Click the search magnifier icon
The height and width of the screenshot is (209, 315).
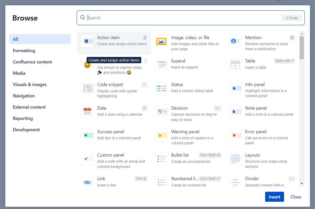pos(83,17)
